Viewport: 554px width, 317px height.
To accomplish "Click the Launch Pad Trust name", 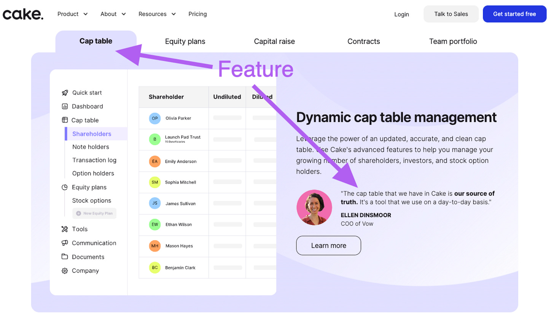I will click(183, 137).
